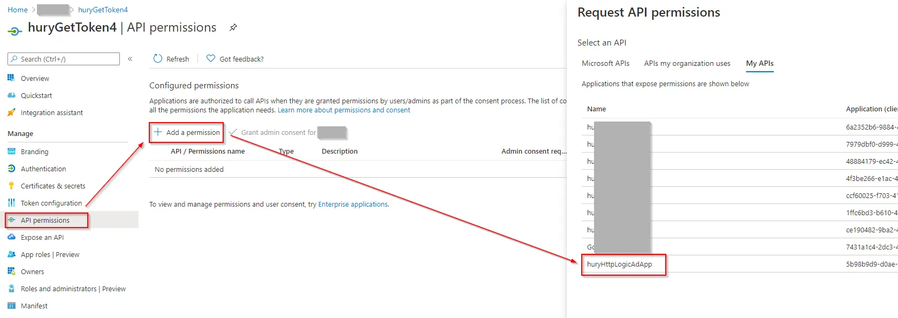Select API permissions in the menu

(45, 220)
